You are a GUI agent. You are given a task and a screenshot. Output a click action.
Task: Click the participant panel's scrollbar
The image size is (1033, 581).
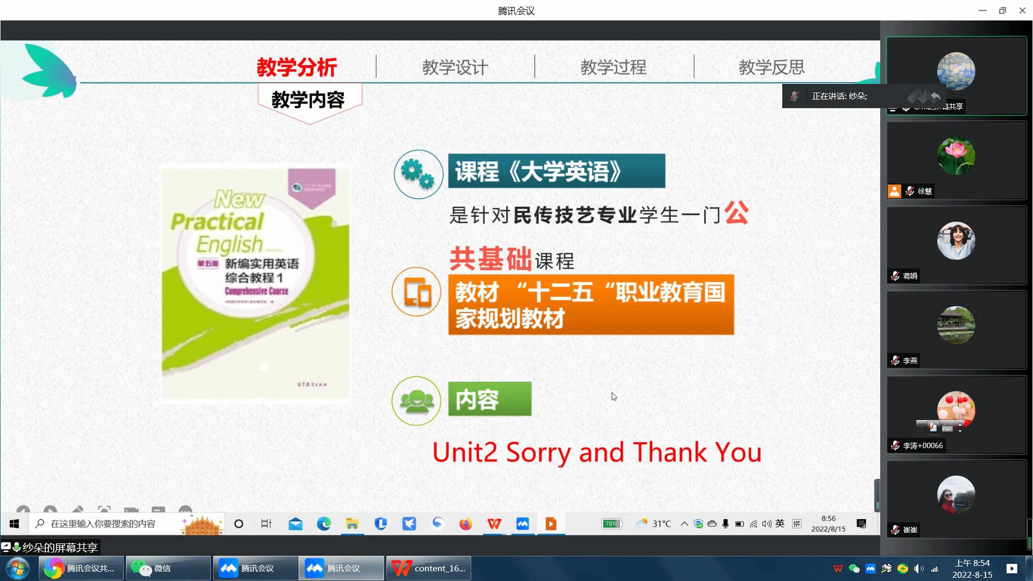[x=1029, y=534]
